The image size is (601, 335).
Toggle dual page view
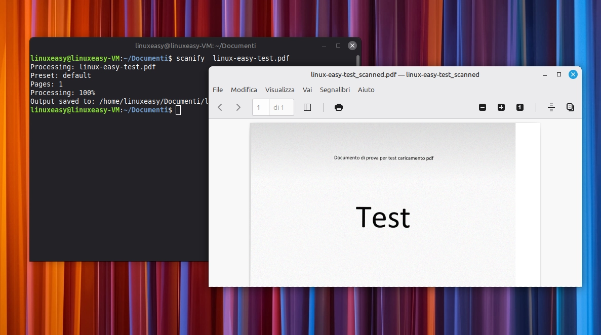click(x=571, y=107)
